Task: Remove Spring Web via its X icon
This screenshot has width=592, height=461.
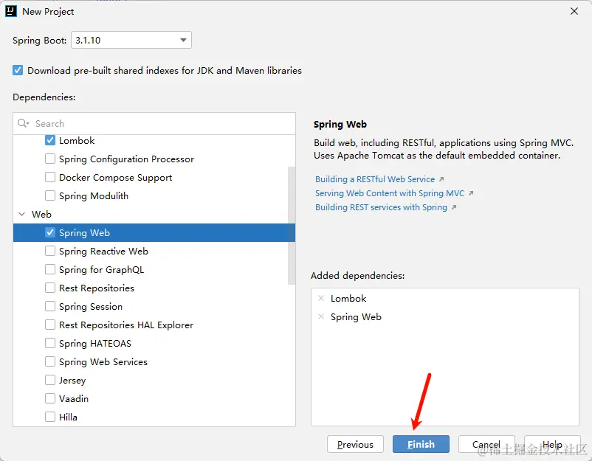Action: pyautogui.click(x=321, y=316)
